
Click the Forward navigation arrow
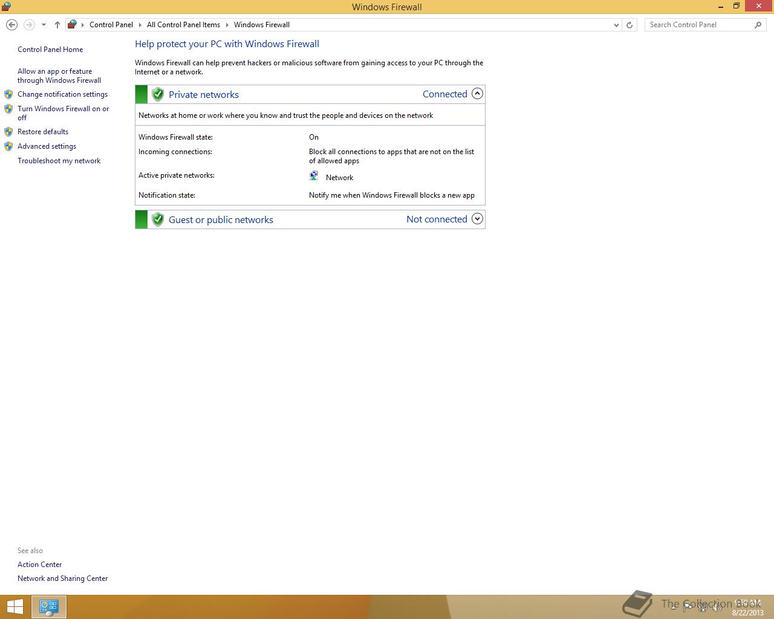click(29, 25)
